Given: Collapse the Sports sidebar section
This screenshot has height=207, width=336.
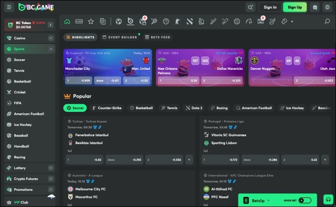Looking at the screenshot, I should [x=51, y=49].
